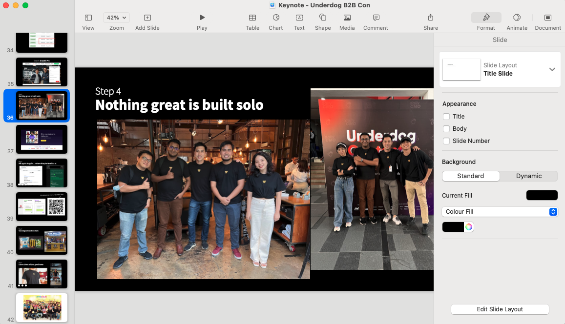The height and width of the screenshot is (324, 565).
Task: Insert a Table from toolbar
Action: point(252,18)
